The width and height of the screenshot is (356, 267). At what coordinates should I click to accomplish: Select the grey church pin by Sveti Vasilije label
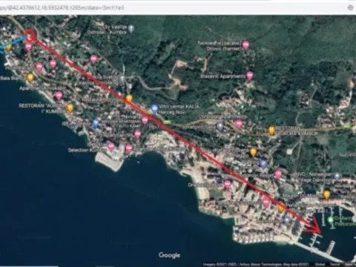[x=122, y=79]
